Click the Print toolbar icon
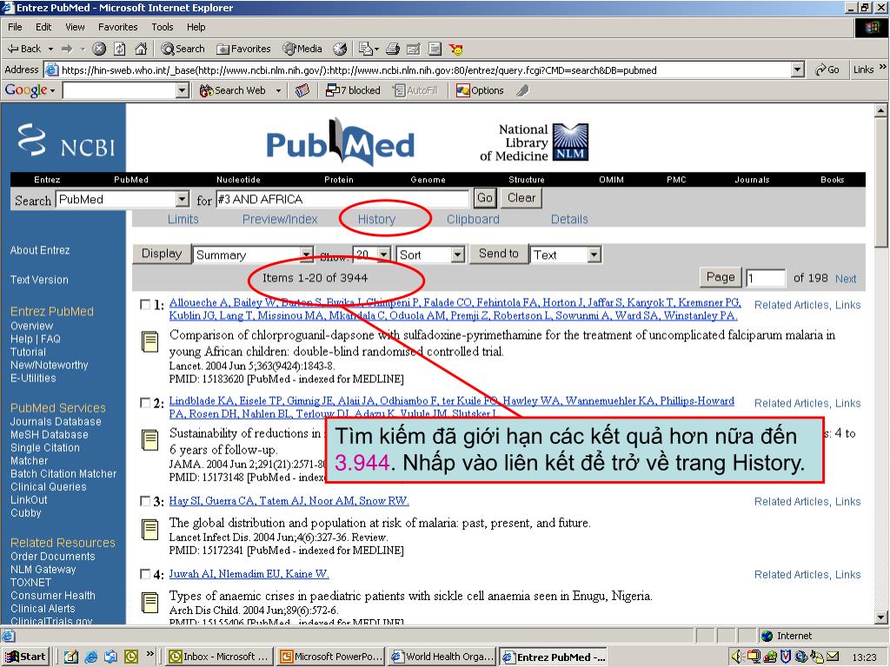Viewport: 890px width, 667px height. pyautogui.click(x=393, y=49)
